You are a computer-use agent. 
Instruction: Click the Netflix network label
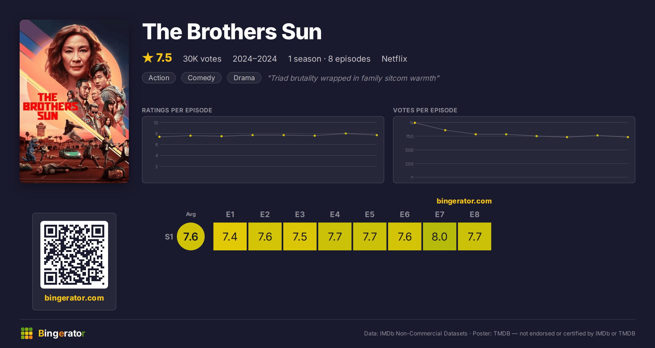[394, 59]
